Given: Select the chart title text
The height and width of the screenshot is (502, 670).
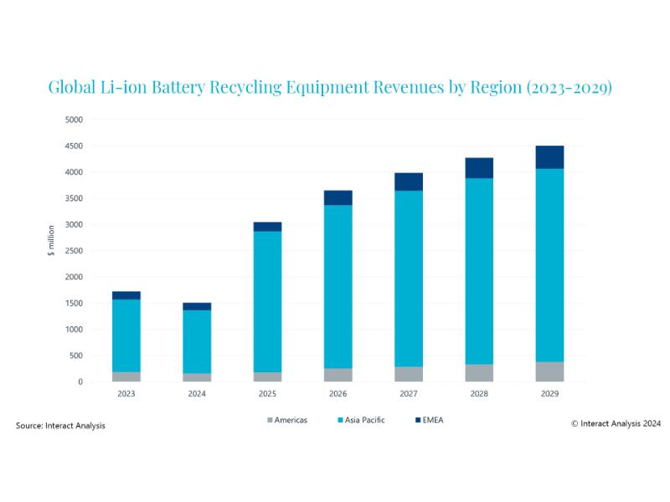Looking at the screenshot, I should (330, 87).
